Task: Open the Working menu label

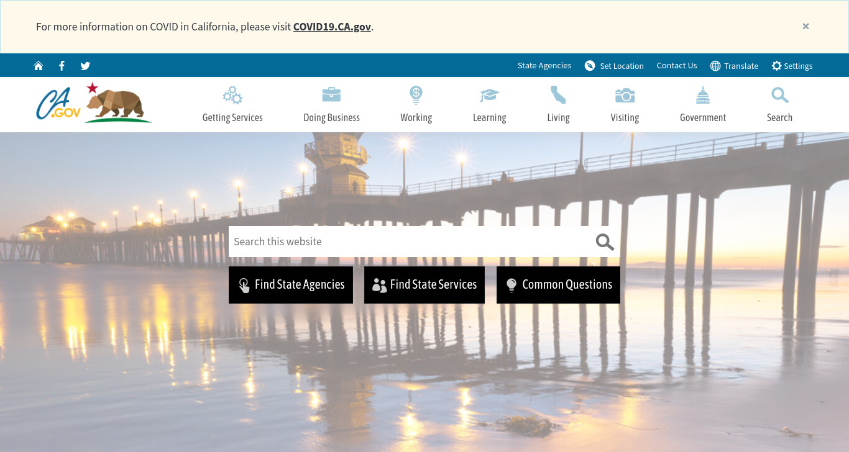Action: (416, 117)
